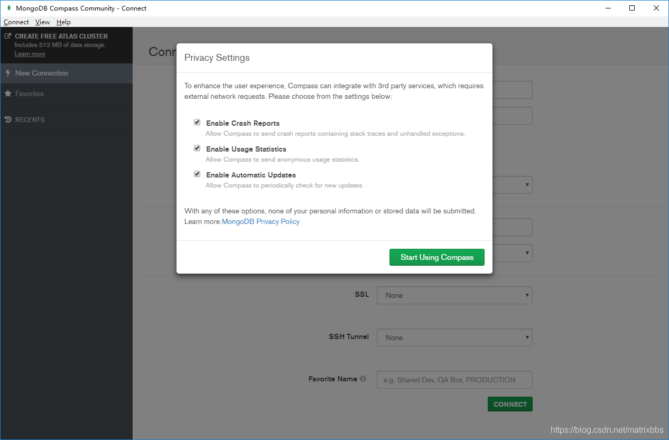This screenshot has width=669, height=440.
Task: Maximize the Compass window
Action: tap(632, 8)
